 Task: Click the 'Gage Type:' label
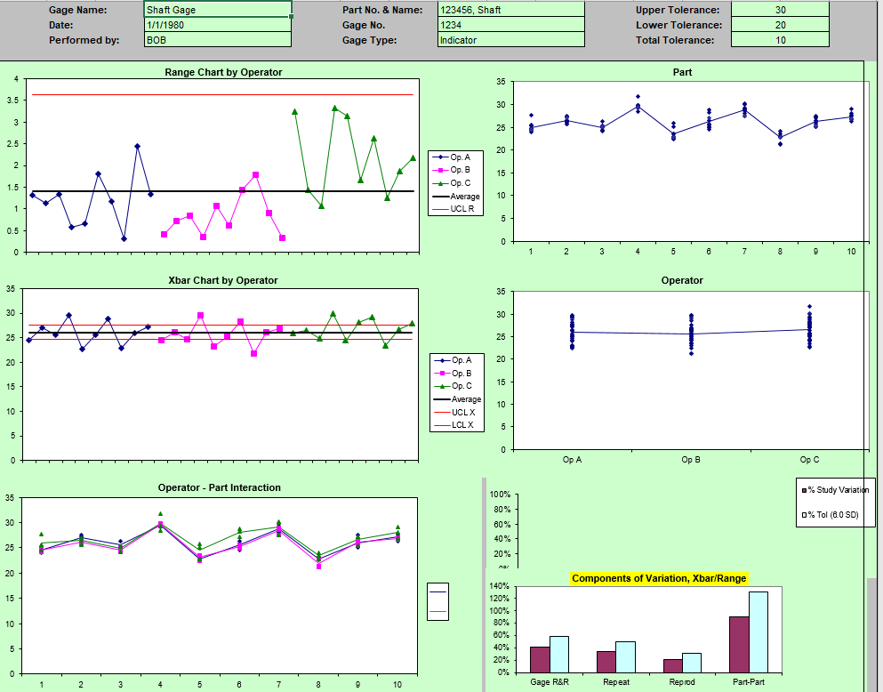[x=369, y=40]
